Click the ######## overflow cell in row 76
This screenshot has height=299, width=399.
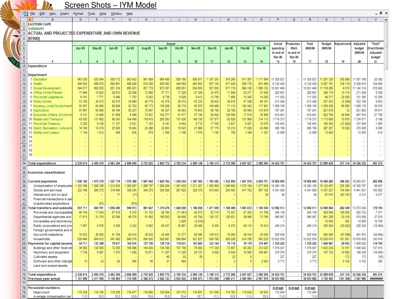click(376, 279)
